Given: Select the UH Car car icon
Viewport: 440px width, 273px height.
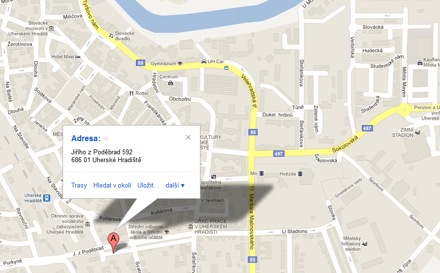Looking at the screenshot, I should point(204,62).
